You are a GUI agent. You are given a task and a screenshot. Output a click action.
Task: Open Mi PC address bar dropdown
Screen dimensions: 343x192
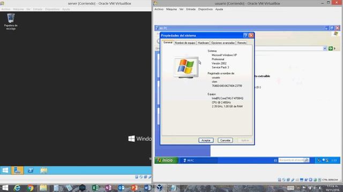click(325, 49)
